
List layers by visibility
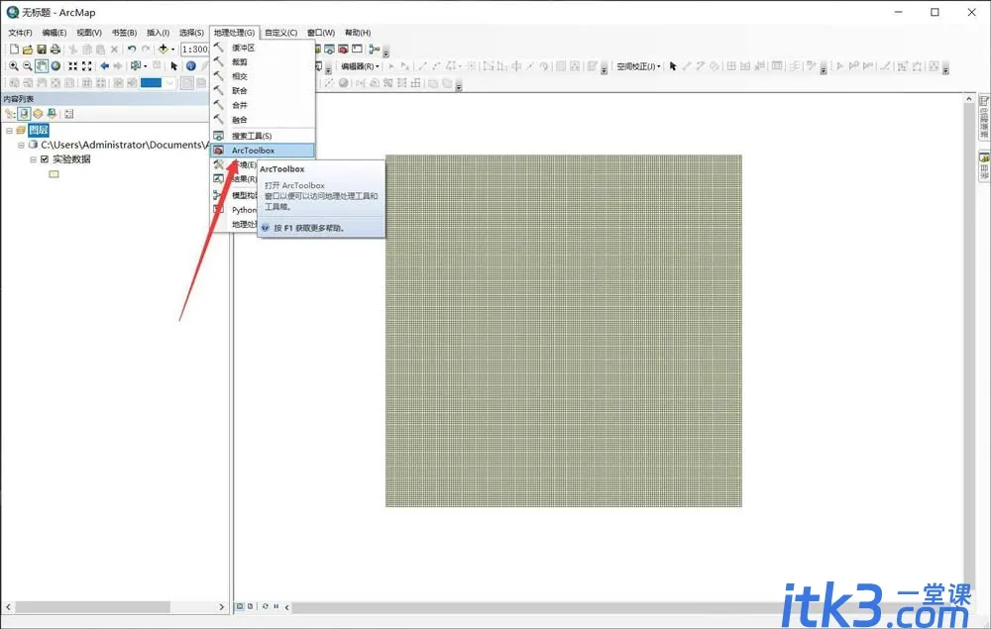pos(38,114)
